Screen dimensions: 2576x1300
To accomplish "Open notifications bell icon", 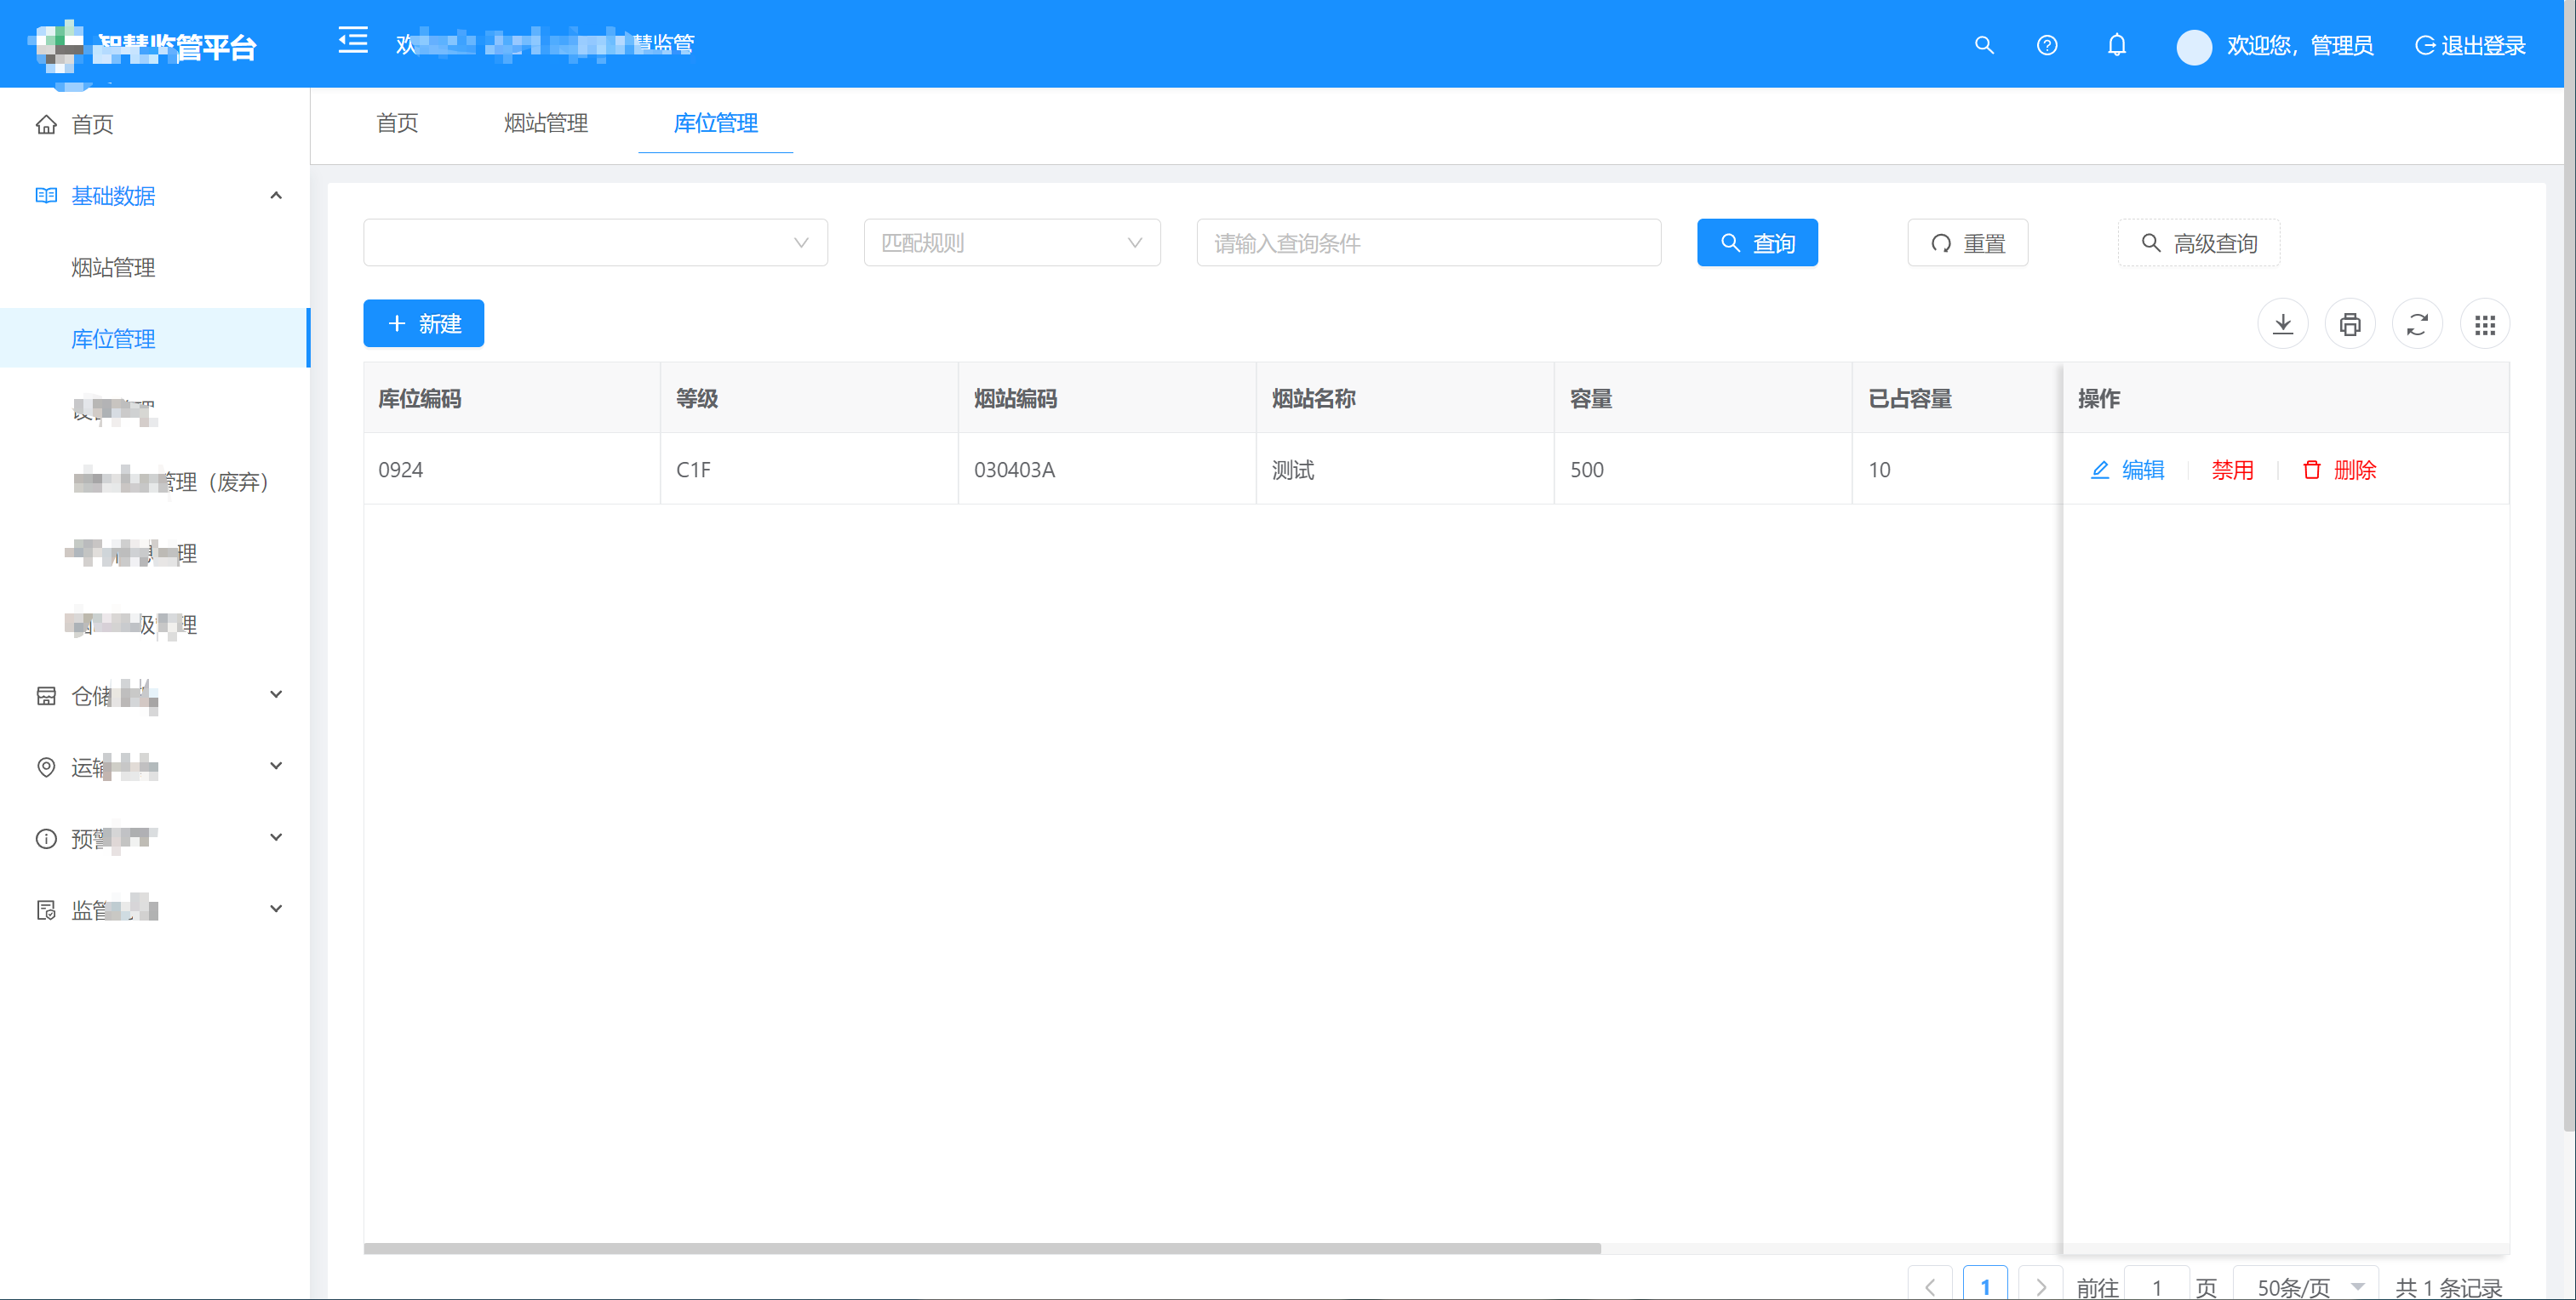I will coord(2117,45).
